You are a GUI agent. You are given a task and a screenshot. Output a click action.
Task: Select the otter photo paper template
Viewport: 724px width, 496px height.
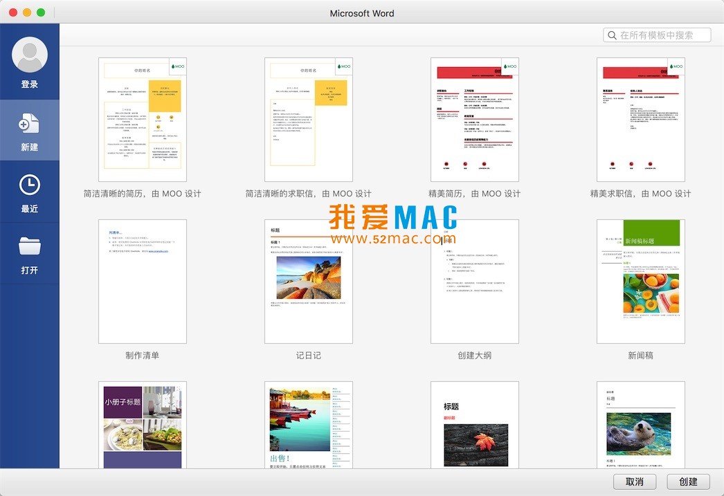[641, 425]
